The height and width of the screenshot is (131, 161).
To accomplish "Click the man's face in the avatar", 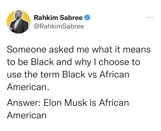I will point(18,15).
